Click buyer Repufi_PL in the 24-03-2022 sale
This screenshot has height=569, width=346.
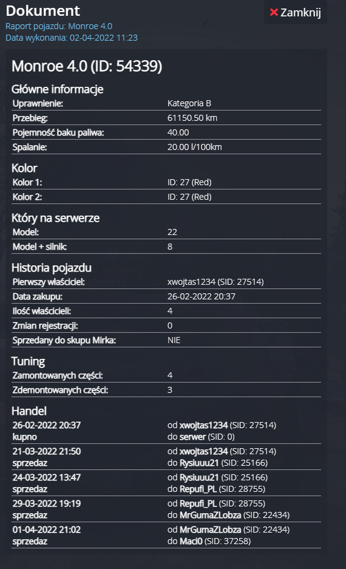point(198,489)
